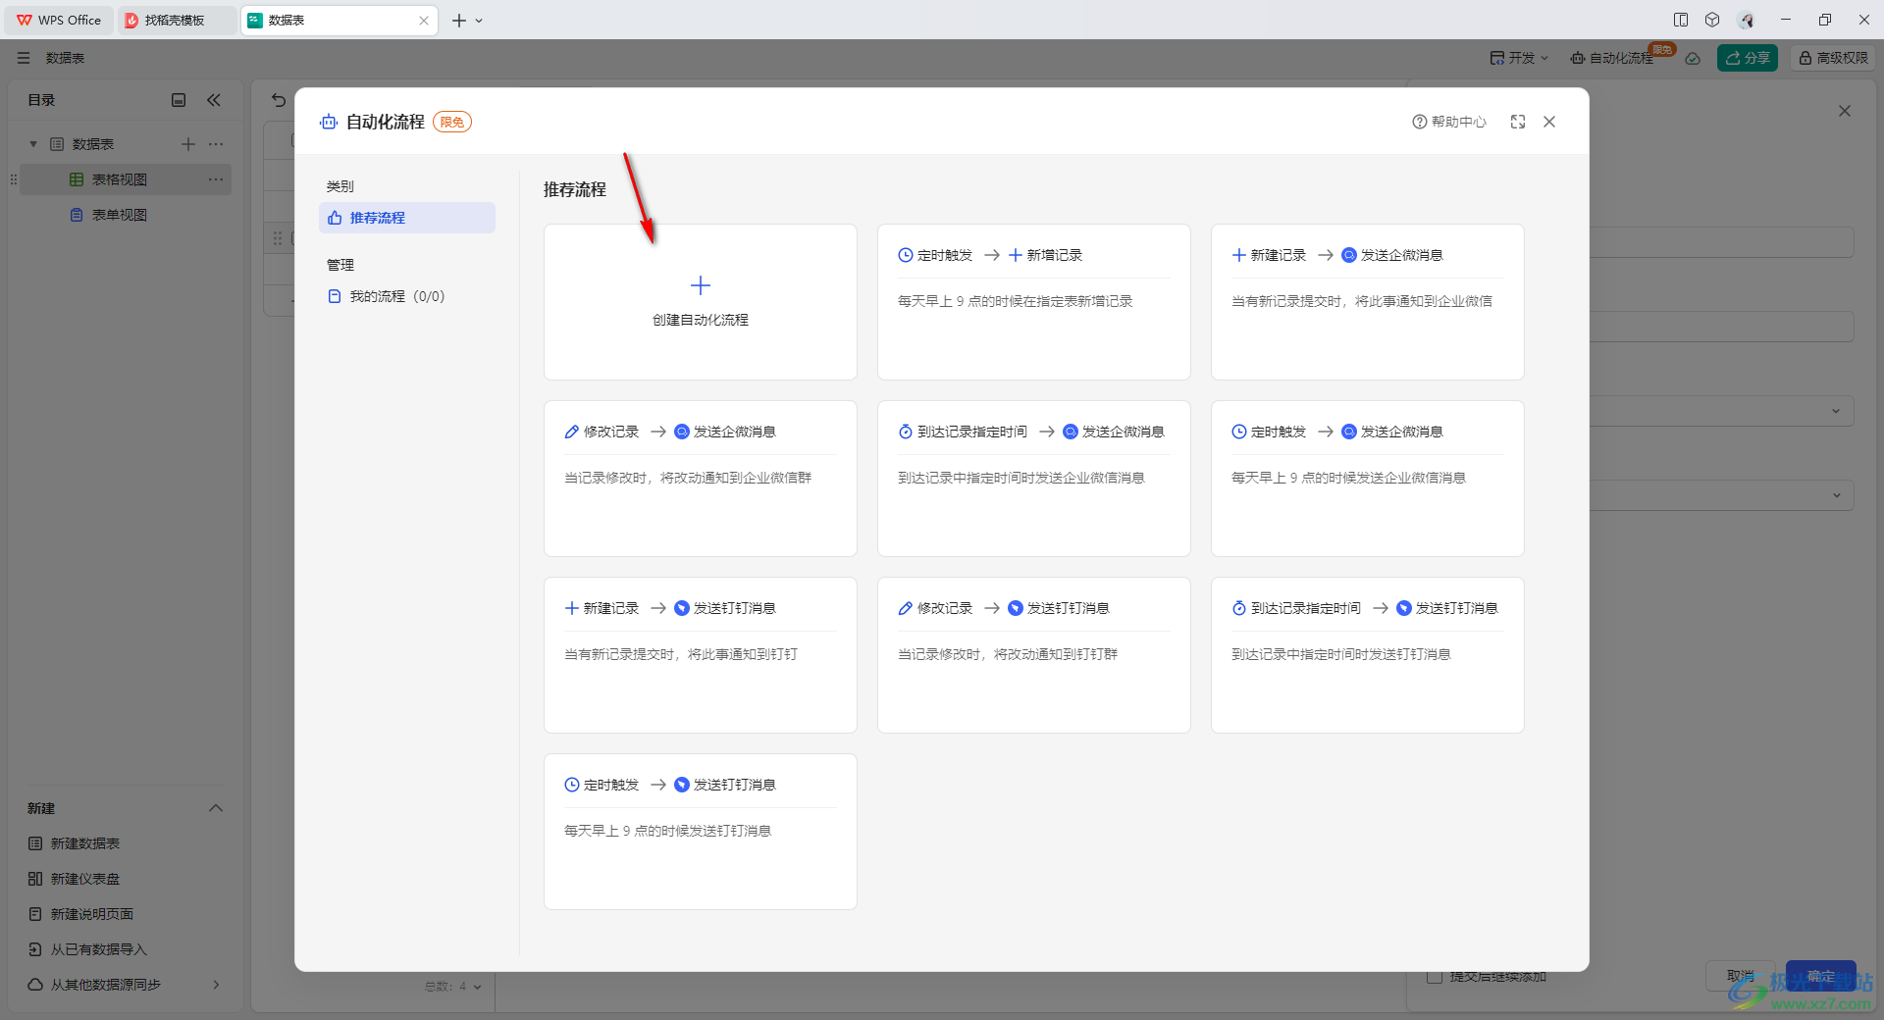Image resolution: width=1884 pixels, height=1020 pixels.
Task: Select 到达记录指定时间 to 发送钉钉消息 card
Action: (x=1367, y=655)
